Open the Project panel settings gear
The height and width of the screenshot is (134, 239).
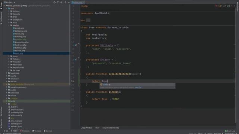click(65, 2)
